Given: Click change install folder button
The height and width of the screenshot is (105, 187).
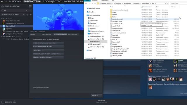Looking at the screenshot, I should click(x=48, y=57).
